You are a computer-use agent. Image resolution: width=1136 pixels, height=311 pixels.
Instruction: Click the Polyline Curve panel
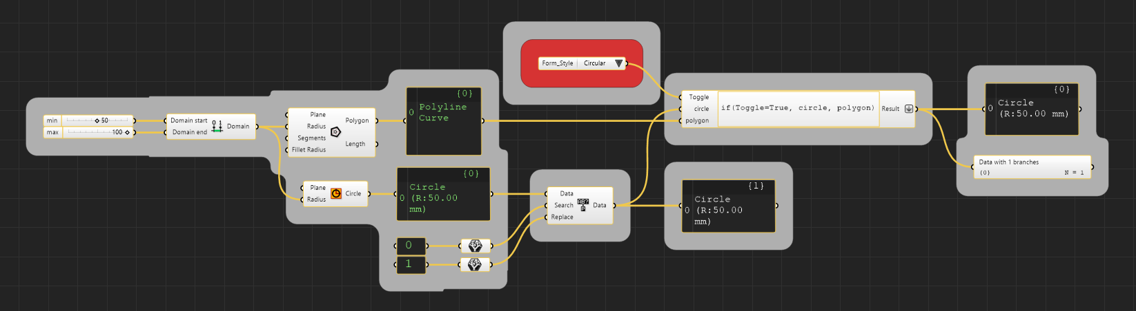tap(444, 121)
